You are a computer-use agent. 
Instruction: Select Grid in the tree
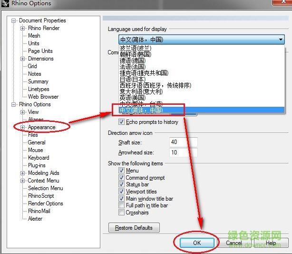click(32, 66)
